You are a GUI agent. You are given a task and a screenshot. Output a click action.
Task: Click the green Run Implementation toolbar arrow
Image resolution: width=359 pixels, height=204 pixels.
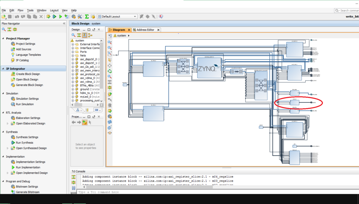pos(60,17)
